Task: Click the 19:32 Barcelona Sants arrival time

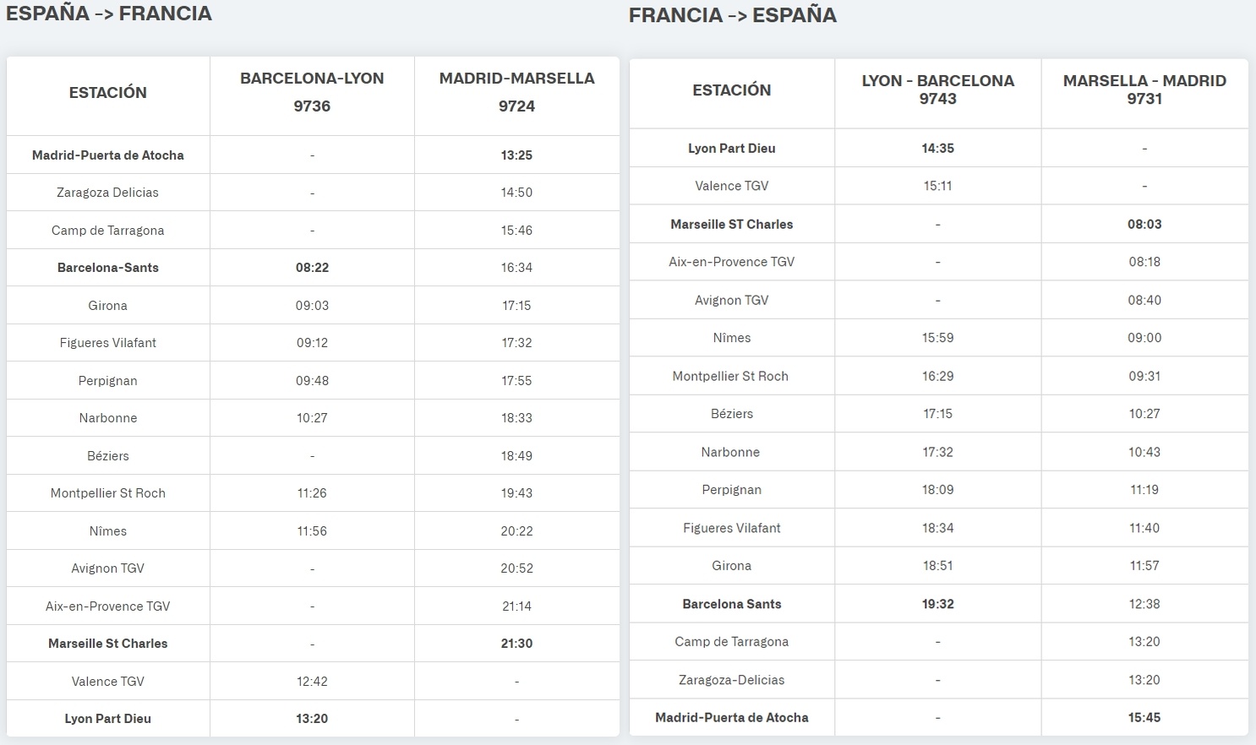Action: pos(937,604)
